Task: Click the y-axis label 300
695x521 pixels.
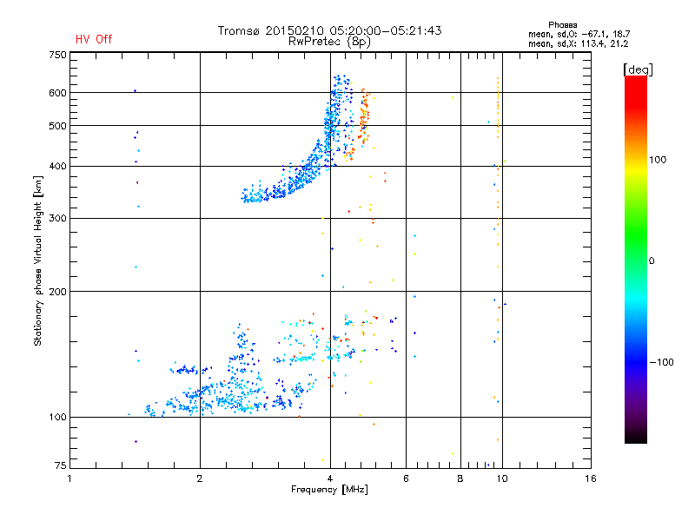Action: (57, 219)
